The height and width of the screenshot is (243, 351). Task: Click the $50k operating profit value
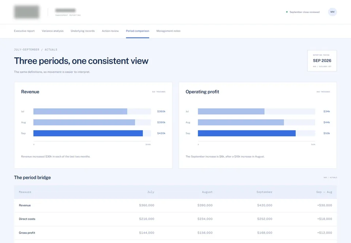[x=327, y=133]
